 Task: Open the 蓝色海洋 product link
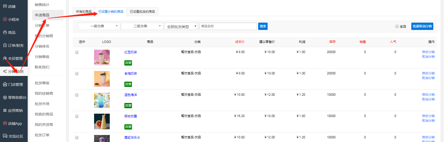tap(131, 95)
